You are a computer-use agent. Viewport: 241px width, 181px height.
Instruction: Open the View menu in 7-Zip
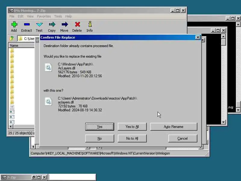(30, 16)
